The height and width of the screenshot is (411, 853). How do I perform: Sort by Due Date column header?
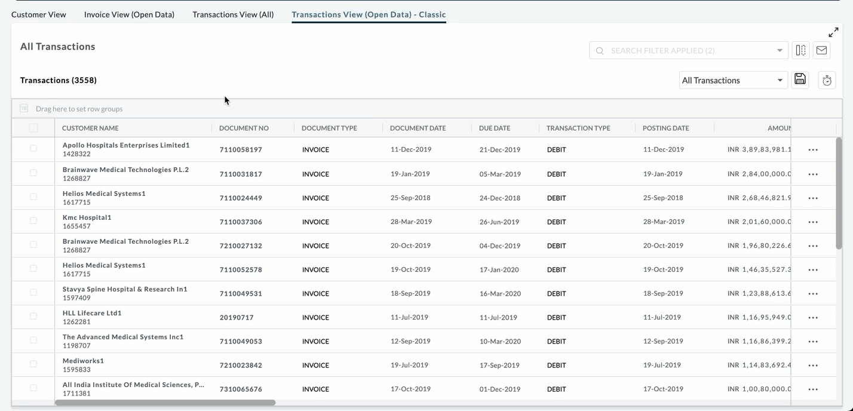[495, 128]
